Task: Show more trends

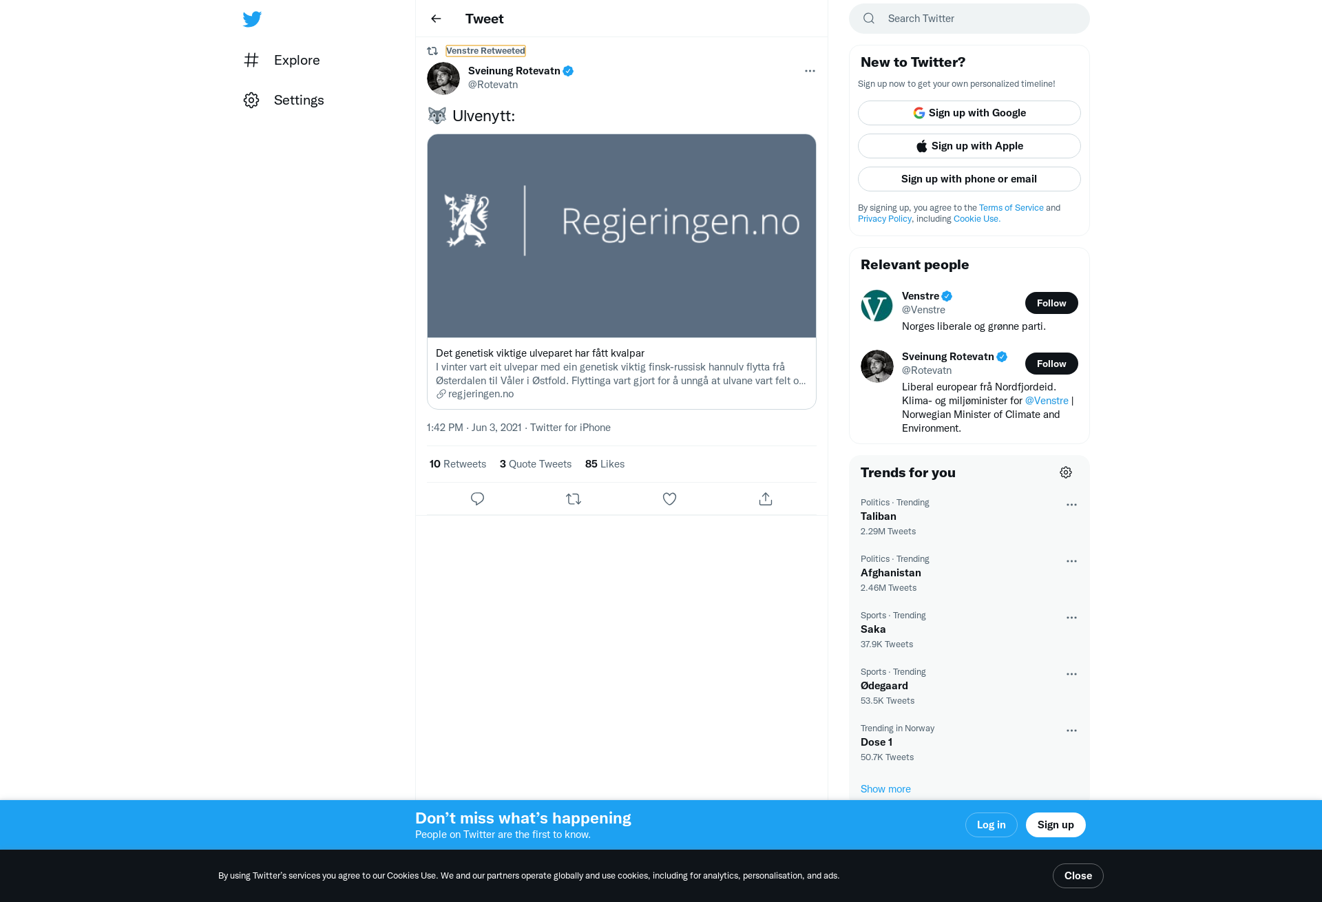Action: (885, 789)
